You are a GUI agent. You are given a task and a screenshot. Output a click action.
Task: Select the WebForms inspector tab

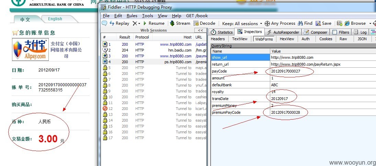pos(264,39)
